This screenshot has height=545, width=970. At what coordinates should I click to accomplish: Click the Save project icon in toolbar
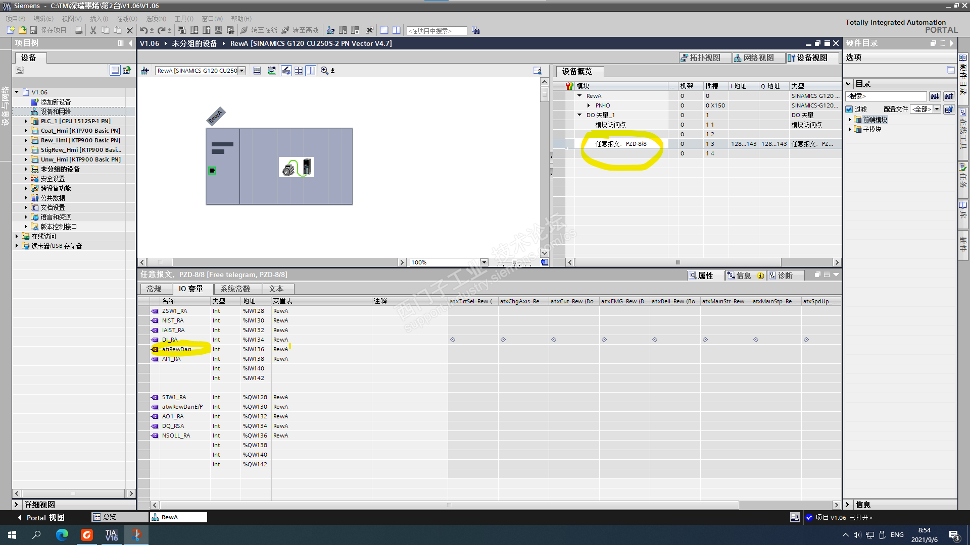tap(34, 30)
